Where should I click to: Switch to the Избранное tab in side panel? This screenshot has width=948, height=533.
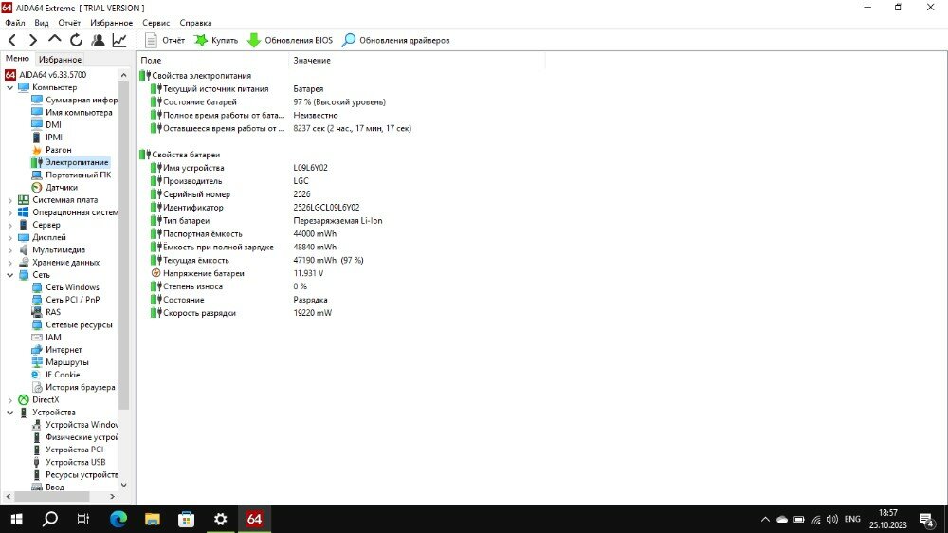pyautogui.click(x=60, y=60)
